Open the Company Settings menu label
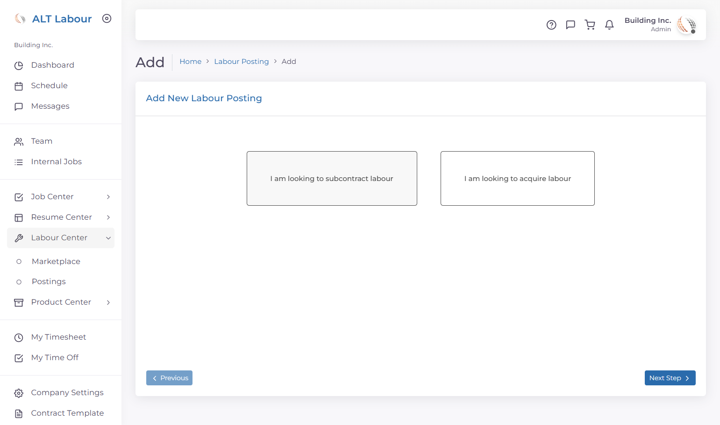The width and height of the screenshot is (720, 425). (x=67, y=392)
